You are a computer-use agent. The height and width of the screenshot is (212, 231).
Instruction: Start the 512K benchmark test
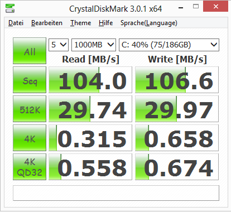click(30, 109)
